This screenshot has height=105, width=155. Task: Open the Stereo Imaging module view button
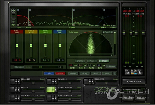coord(49,90)
